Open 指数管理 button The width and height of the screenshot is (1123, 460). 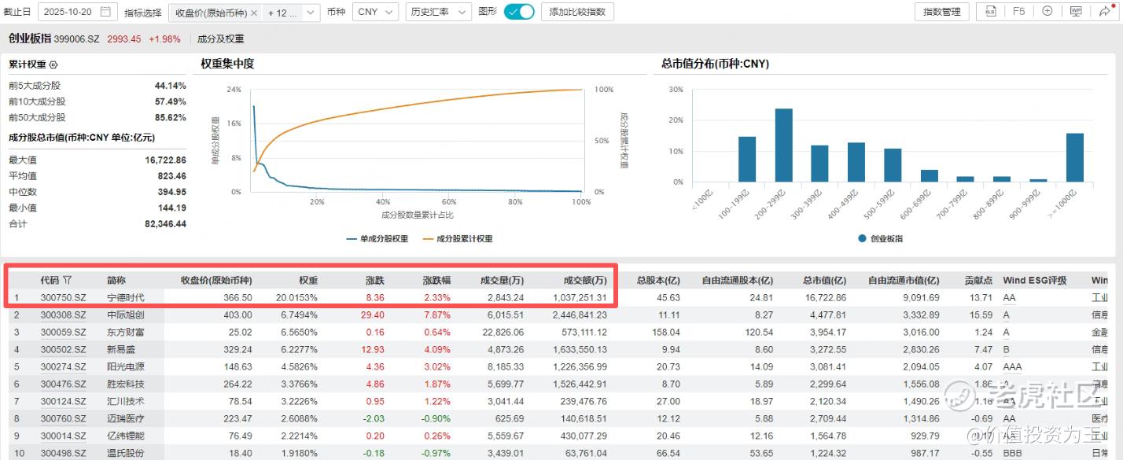(x=941, y=12)
